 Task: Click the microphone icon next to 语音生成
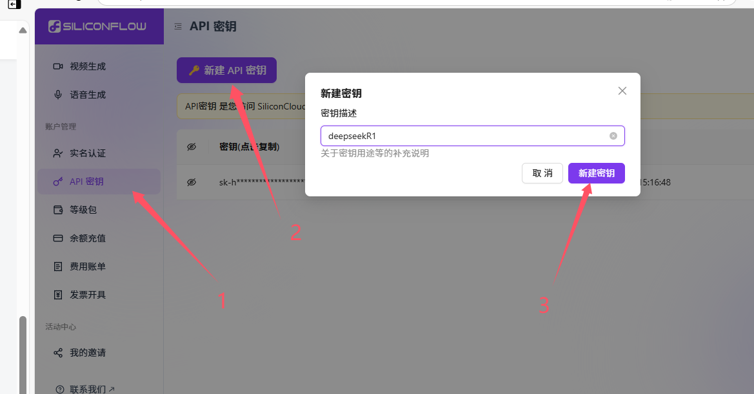(57, 95)
